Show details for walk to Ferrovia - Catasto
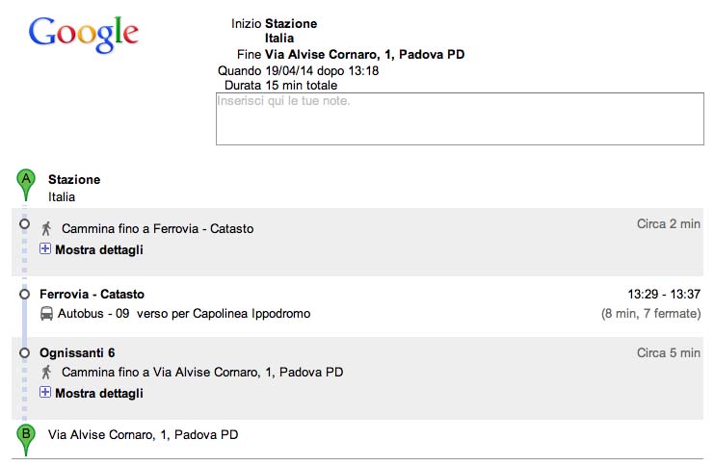 [99, 249]
